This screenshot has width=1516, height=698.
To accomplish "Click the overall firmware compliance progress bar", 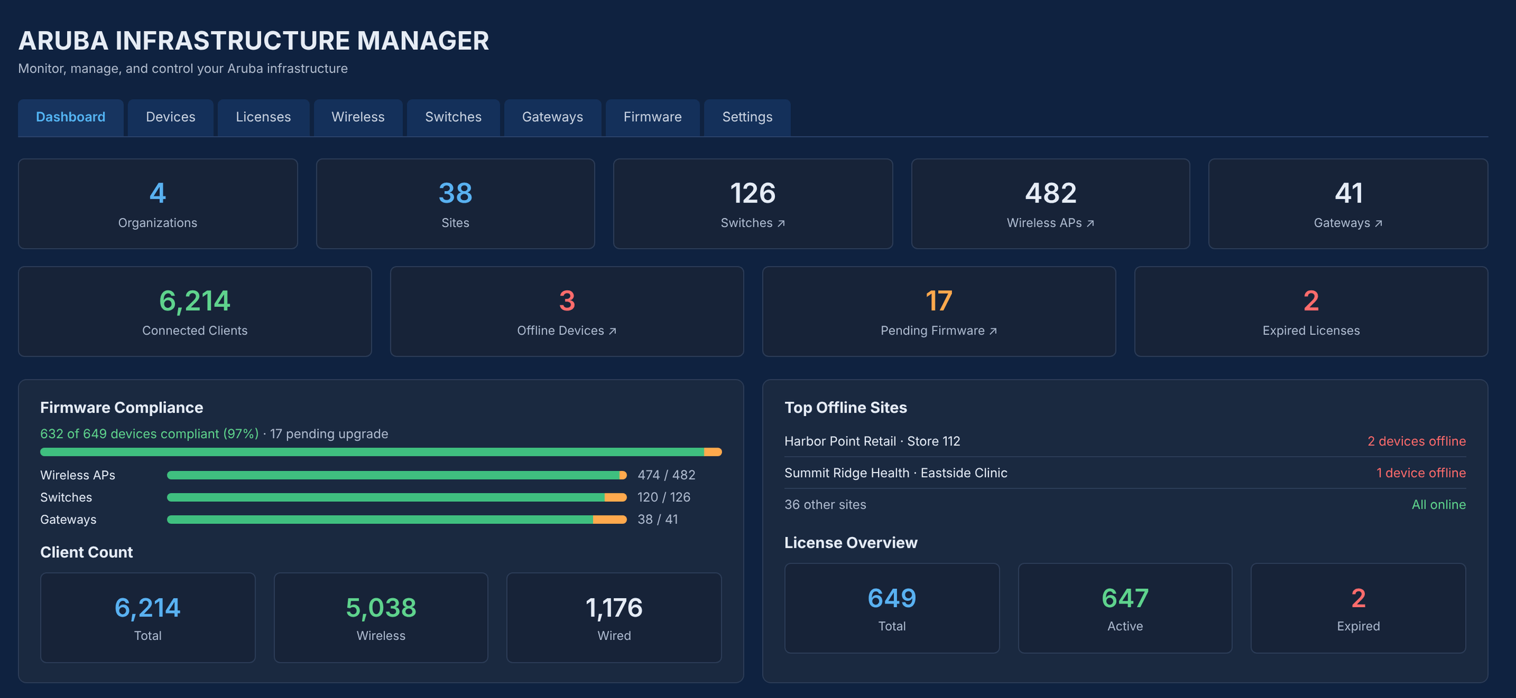I will pos(381,452).
